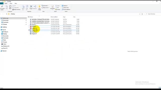
Task: Tick the checkbox on the highlighted Chapter row
Action: point(29,30)
